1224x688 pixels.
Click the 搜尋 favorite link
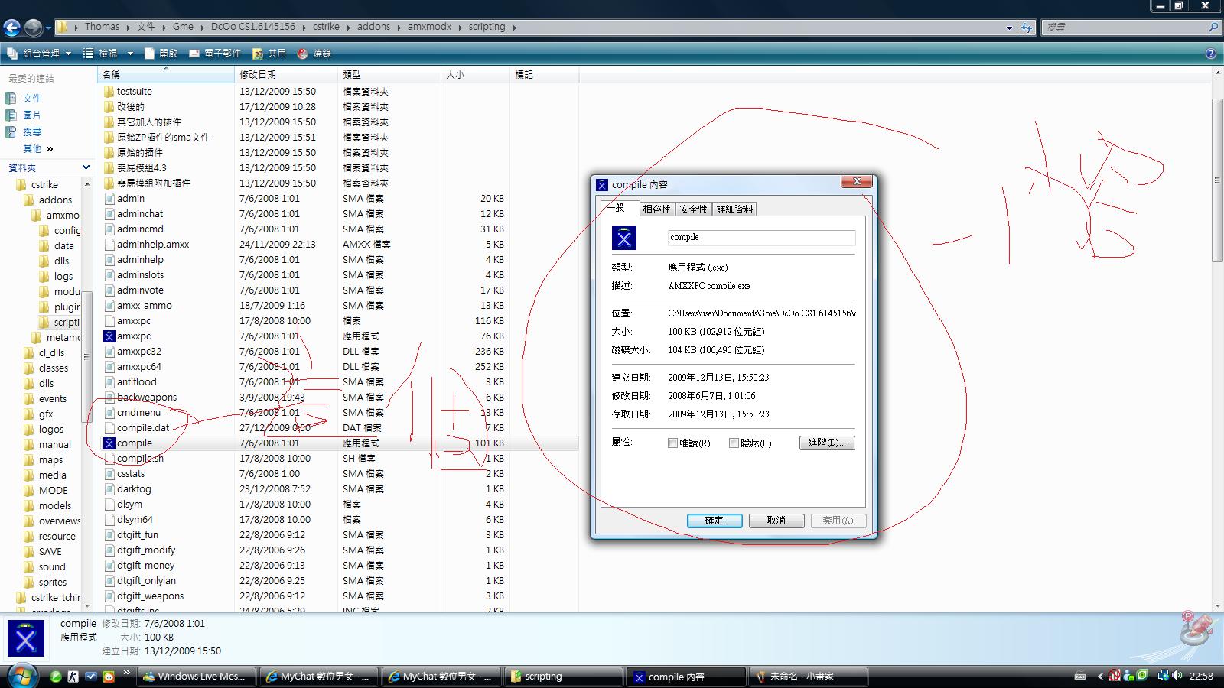pyautogui.click(x=31, y=132)
